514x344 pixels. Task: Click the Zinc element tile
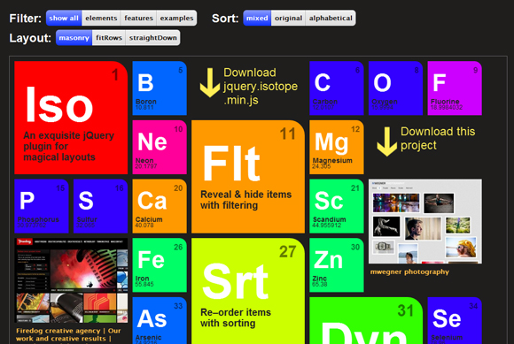(337, 265)
